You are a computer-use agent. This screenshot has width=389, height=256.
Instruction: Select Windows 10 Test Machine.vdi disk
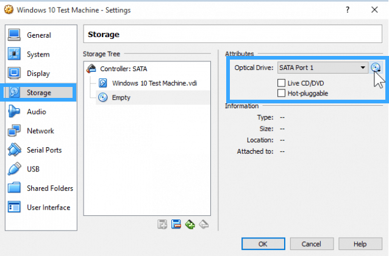(x=153, y=83)
